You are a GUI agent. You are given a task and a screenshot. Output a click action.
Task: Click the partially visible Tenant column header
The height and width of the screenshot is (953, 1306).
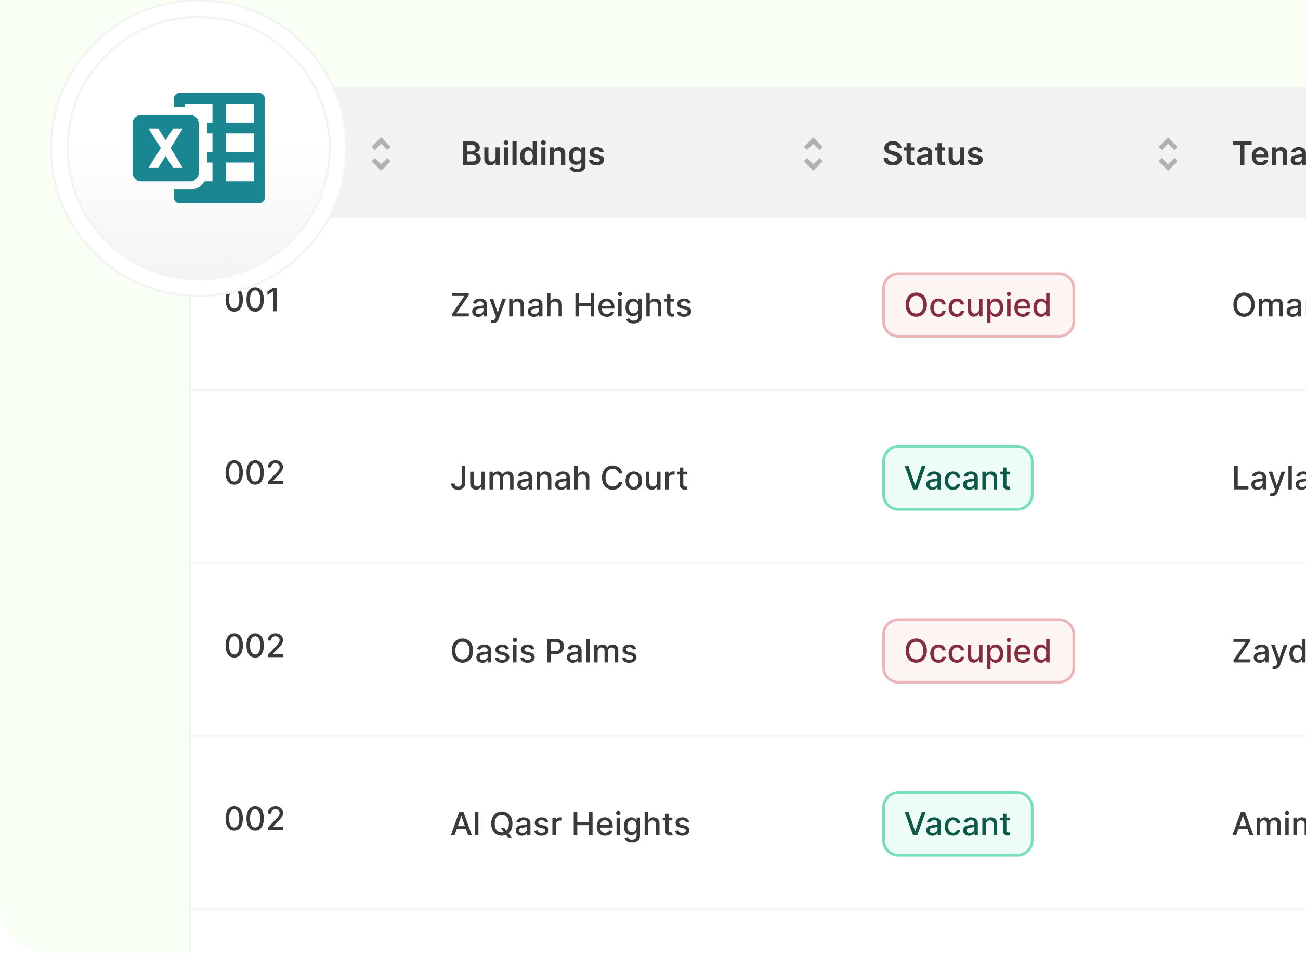tap(1268, 154)
